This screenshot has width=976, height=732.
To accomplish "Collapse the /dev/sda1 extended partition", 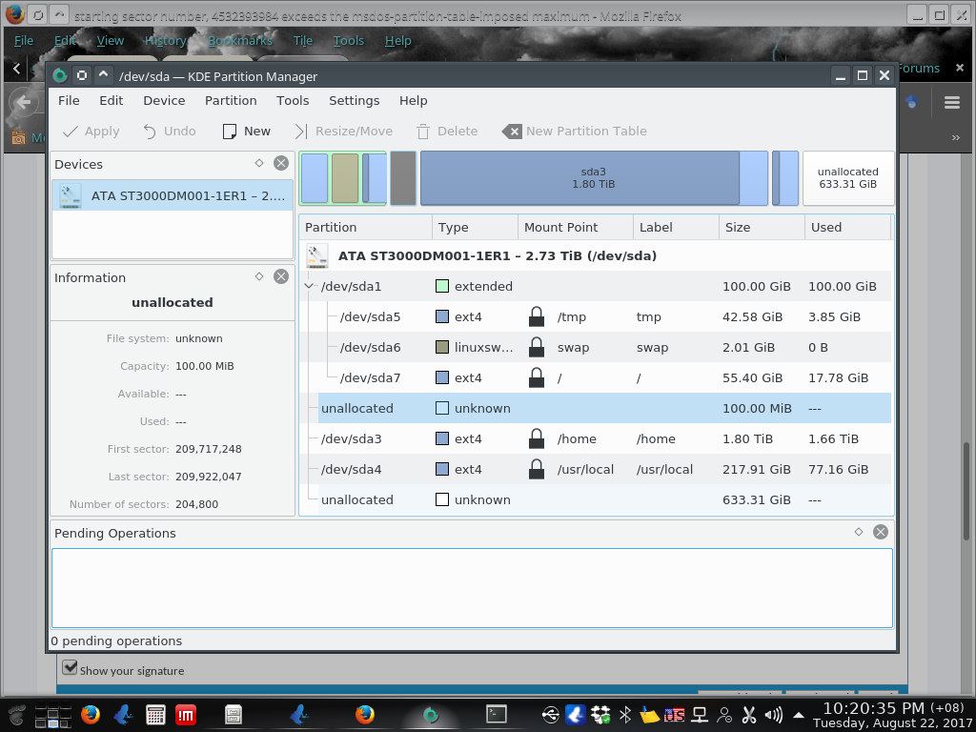I will point(309,286).
